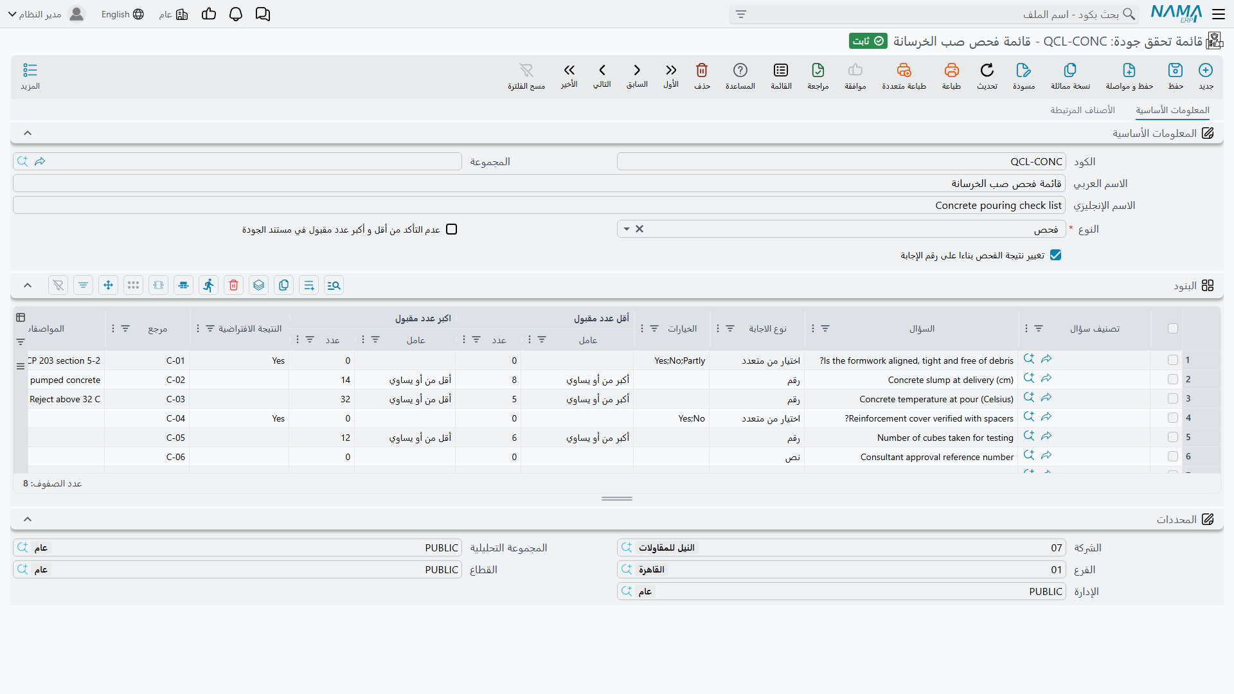The height and width of the screenshot is (694, 1234).
Task: Go to first record with الأول
Action: point(671,70)
